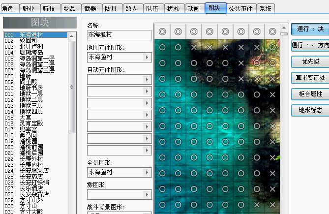329x214 pixels.
Task: Open the 角色 tab
Action: click(x=10, y=8)
